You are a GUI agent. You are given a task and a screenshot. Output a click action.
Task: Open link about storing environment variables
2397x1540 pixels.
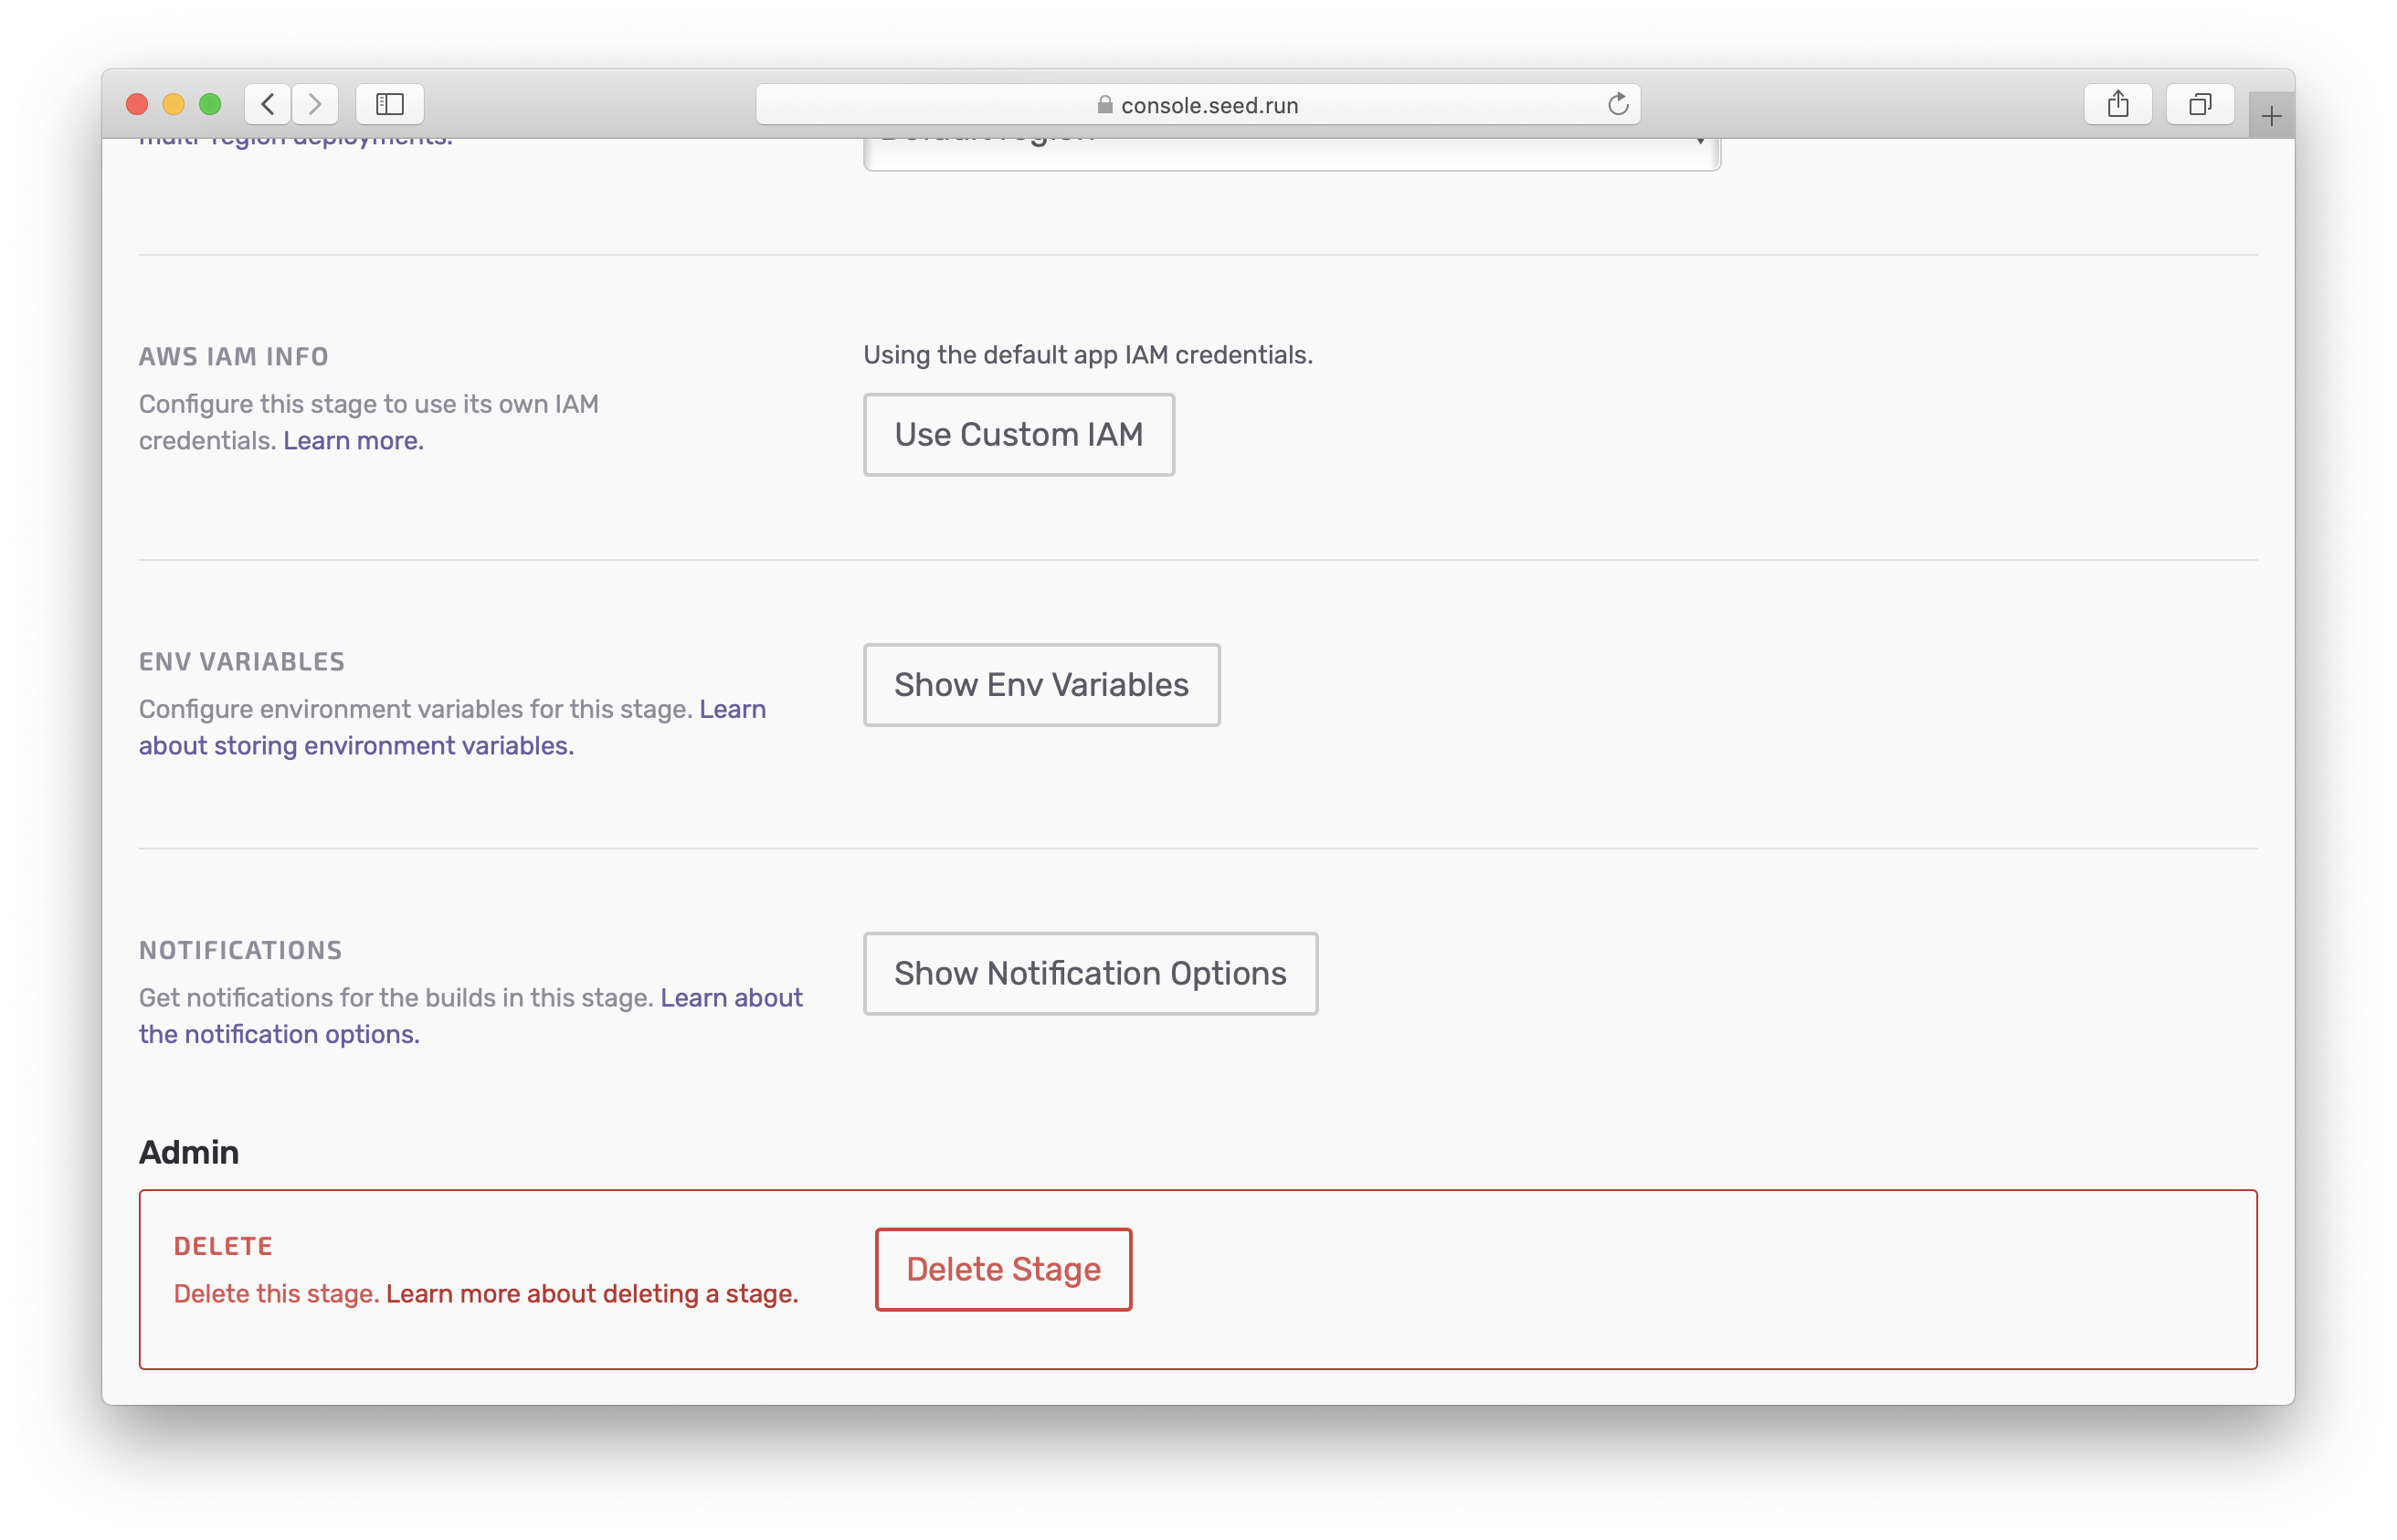[x=355, y=746]
